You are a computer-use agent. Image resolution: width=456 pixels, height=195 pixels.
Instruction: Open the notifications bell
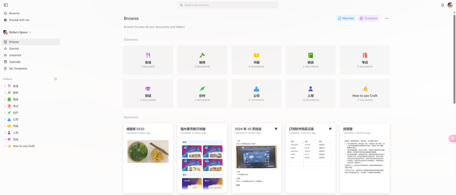point(442,5)
